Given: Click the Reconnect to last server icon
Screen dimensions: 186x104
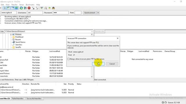Looking at the screenshot, I should pyautogui.click(x=37, y=8).
